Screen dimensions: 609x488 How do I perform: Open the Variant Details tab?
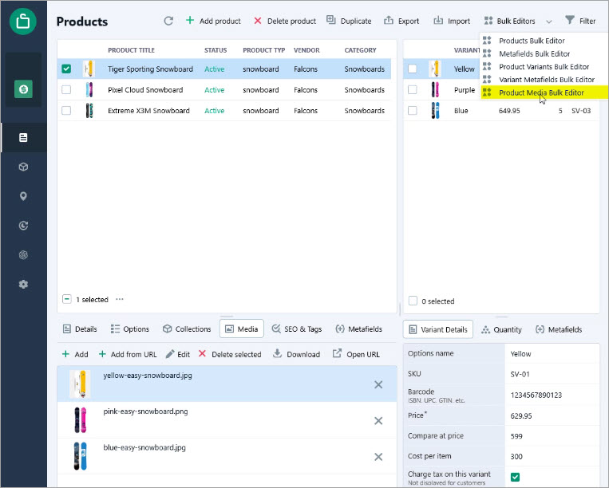pyautogui.click(x=438, y=329)
